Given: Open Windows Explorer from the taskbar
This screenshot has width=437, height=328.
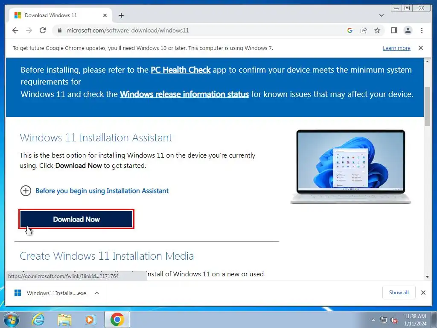Looking at the screenshot, I should point(64,320).
